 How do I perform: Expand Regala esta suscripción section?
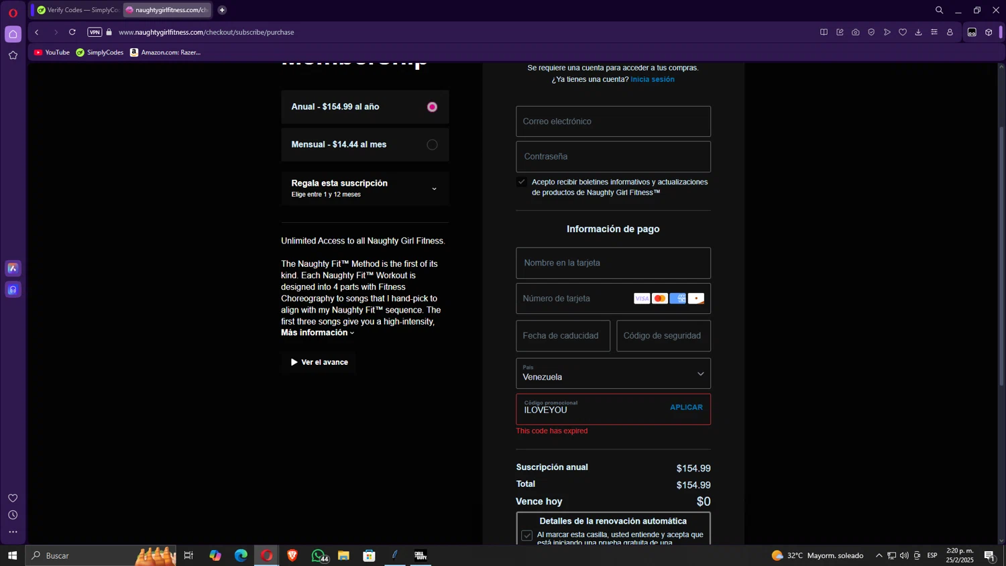click(x=365, y=188)
